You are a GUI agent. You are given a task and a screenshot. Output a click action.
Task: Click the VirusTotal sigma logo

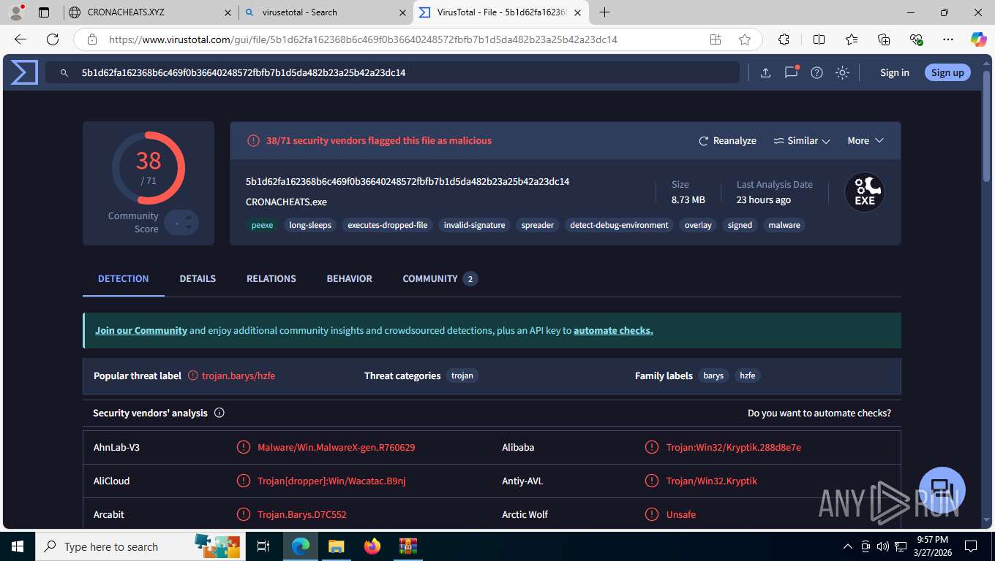coord(24,72)
